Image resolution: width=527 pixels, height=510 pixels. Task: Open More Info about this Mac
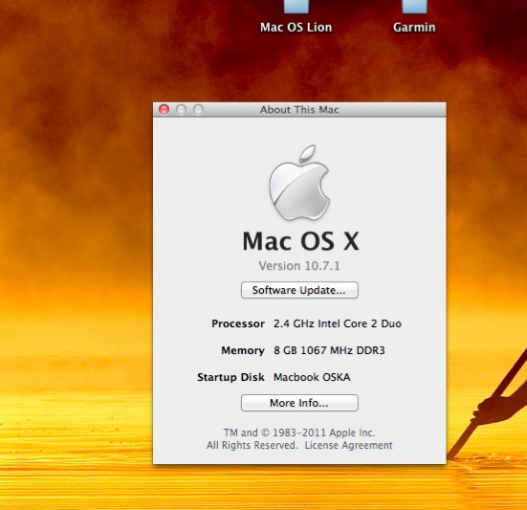point(299,403)
